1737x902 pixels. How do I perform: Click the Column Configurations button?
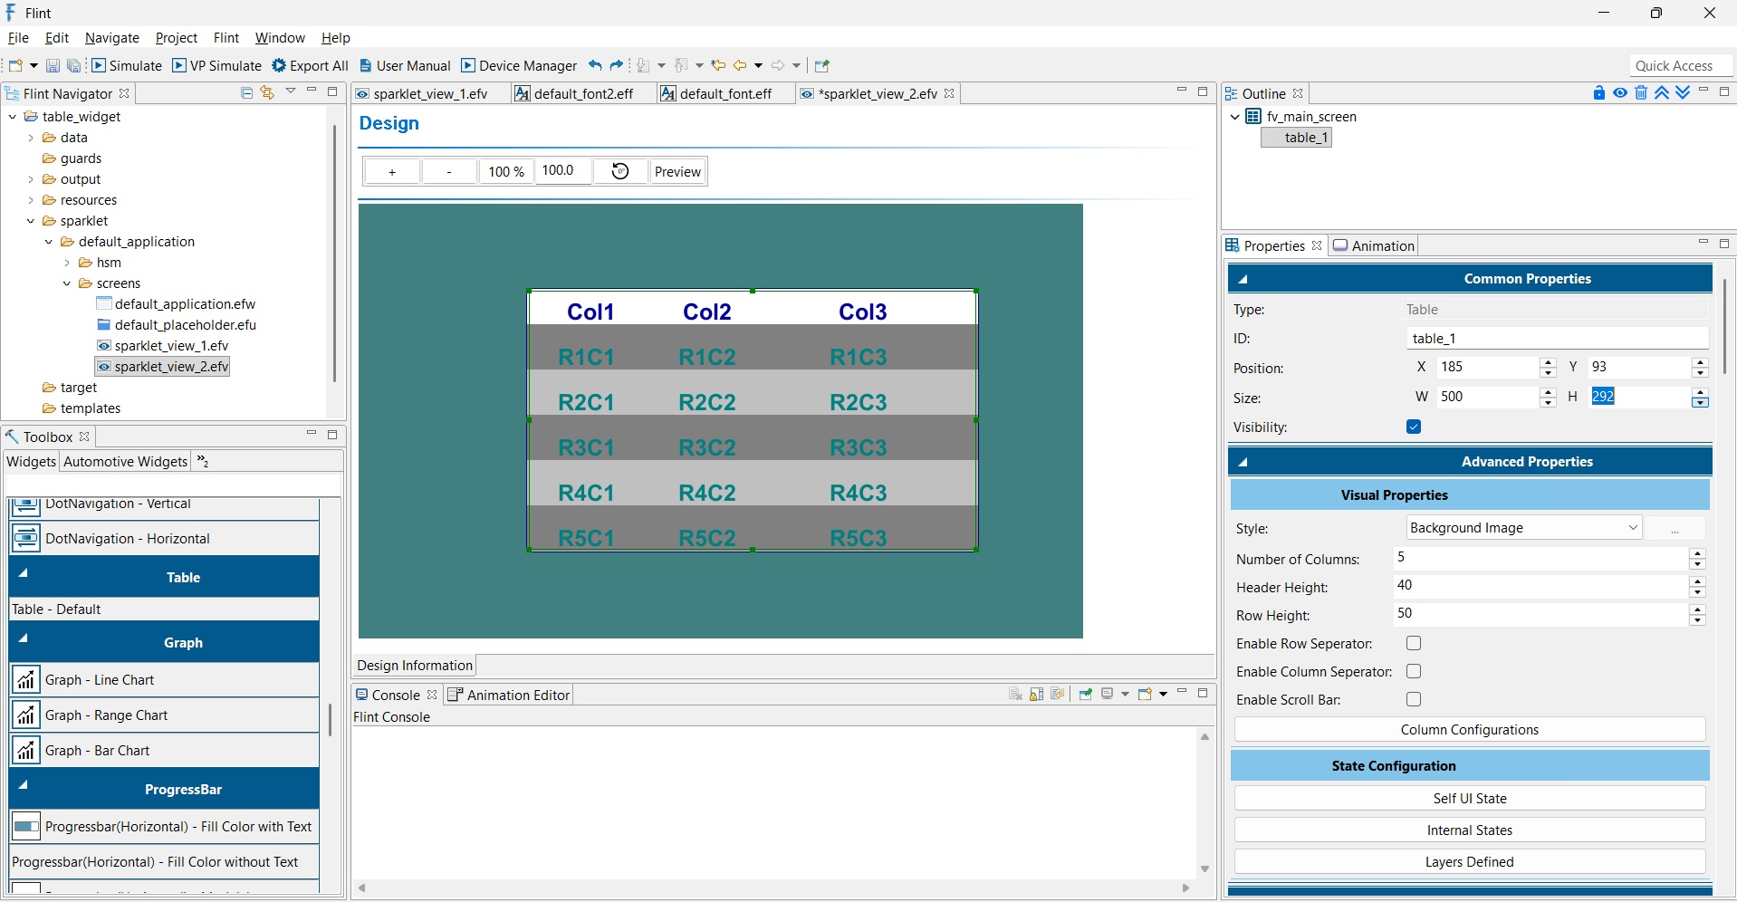(x=1470, y=730)
